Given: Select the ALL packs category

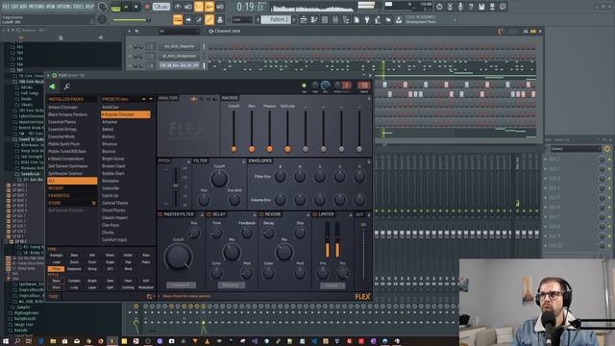Looking at the screenshot, I should tap(72, 181).
